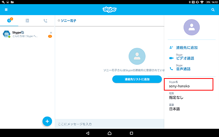Tap the search magnifier icon
Screen dimensions: 219x137
[213, 10]
